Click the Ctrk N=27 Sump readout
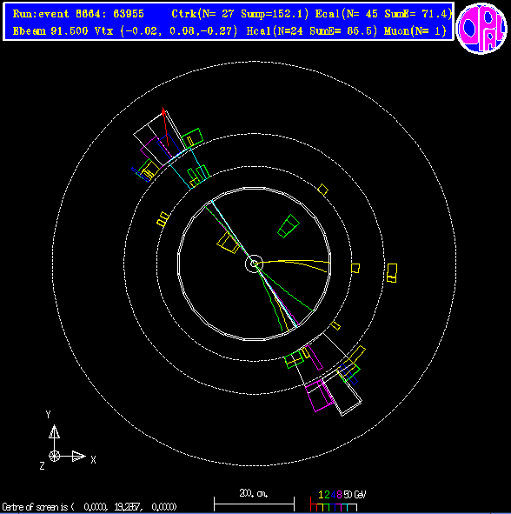This screenshot has height=514, width=511. 240,14
